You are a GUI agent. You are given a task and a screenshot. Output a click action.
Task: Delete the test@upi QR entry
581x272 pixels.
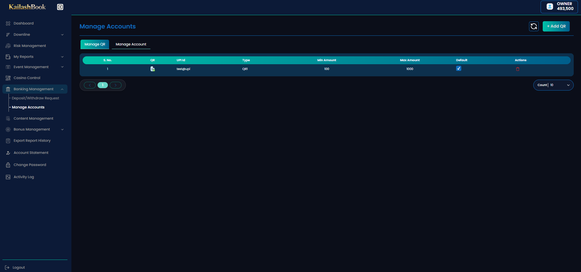click(518, 69)
